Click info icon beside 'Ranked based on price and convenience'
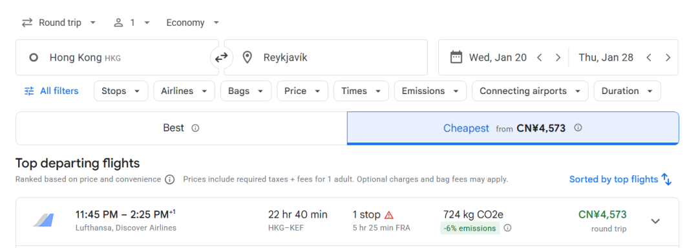 coord(169,180)
